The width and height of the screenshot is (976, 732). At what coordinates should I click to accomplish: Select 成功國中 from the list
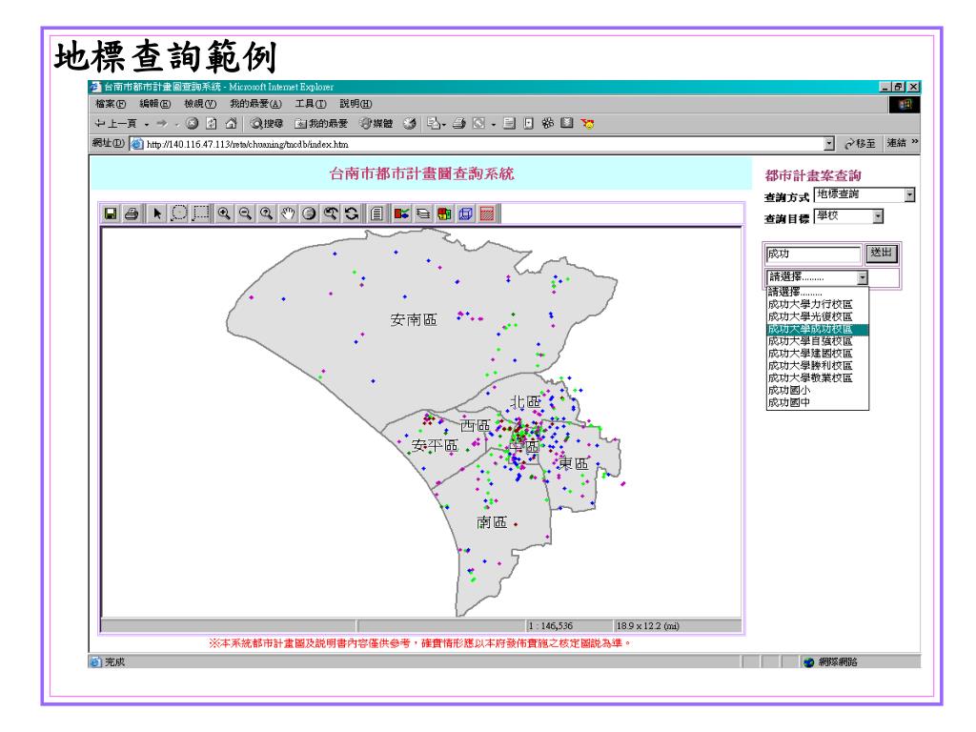pos(817,403)
